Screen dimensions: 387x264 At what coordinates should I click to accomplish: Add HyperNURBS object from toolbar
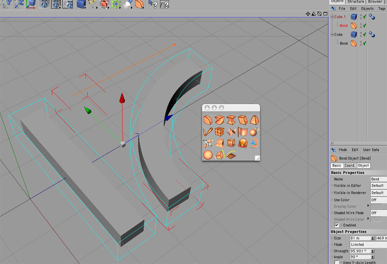(x=104, y=4)
